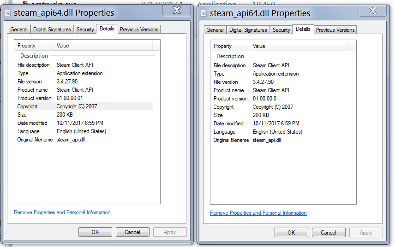Close the left steam_api64.dll Properties window
395x247 pixels.
click(x=177, y=10)
